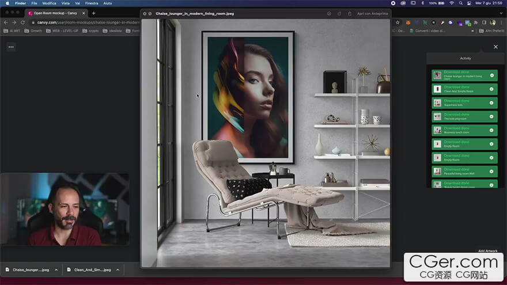The width and height of the screenshot is (507, 285).
Task: Show hidden bookmarks overflow chevron
Action: 473,31
